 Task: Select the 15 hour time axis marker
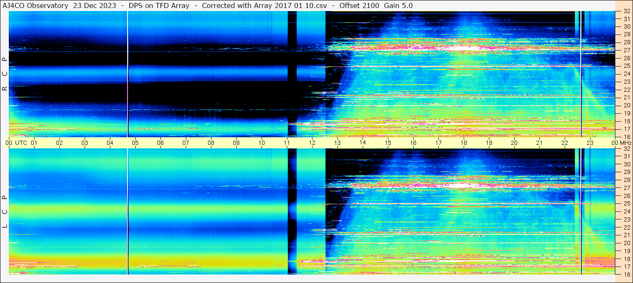point(388,143)
